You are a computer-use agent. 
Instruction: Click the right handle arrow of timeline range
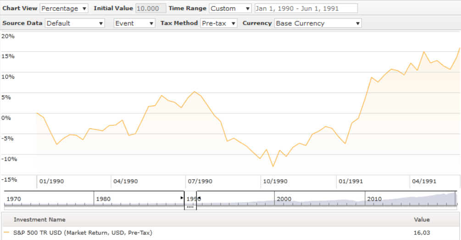[x=199, y=198]
